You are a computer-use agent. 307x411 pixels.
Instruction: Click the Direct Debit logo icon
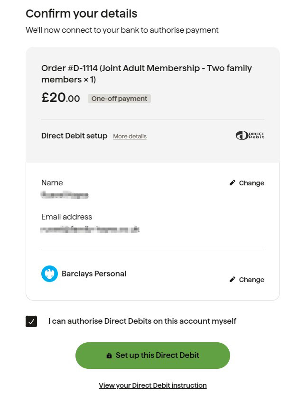pyautogui.click(x=250, y=135)
